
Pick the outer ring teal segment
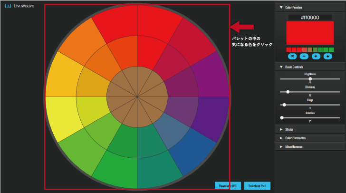coord(157,170)
